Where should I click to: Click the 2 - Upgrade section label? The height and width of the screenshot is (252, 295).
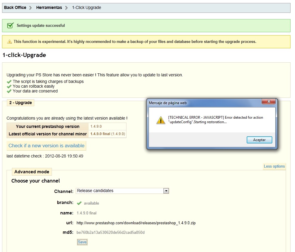21,103
